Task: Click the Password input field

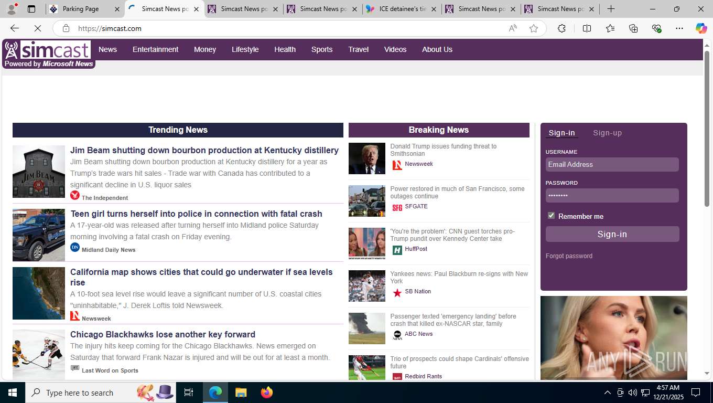Action: coord(612,195)
